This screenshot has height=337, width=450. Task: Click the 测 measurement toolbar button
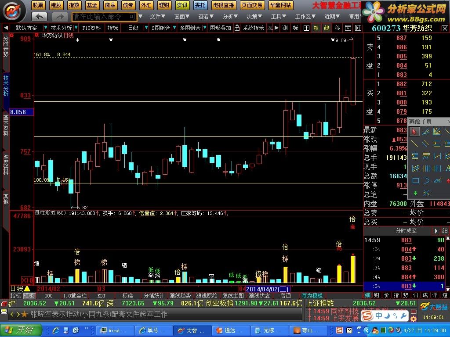[285, 28]
